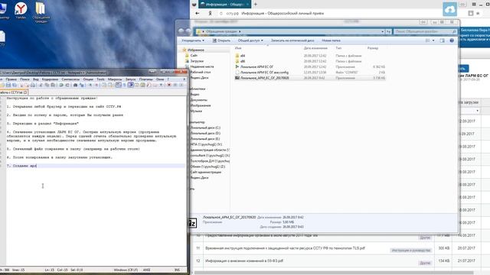Click the Back arrow in Explorer window
This screenshot has height=275, width=490.
[x=181, y=31]
